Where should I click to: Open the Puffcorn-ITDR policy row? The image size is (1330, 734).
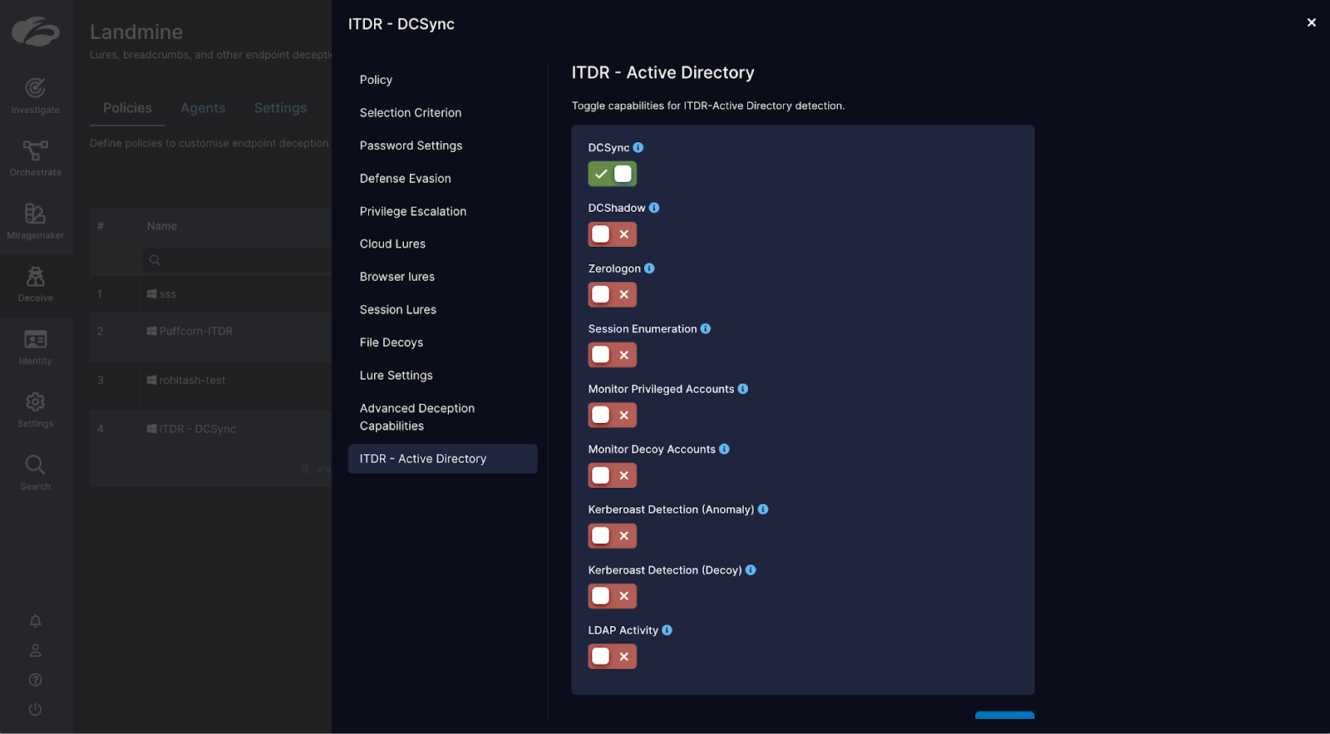pos(196,331)
